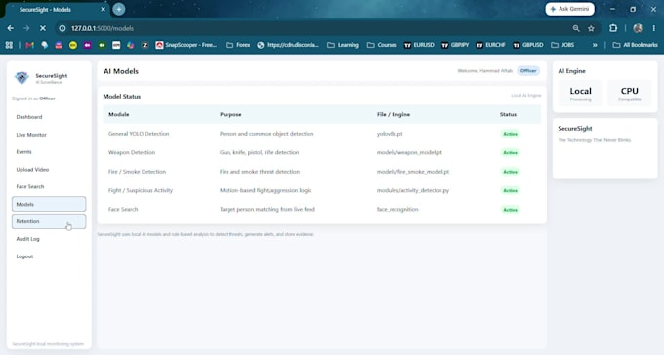The image size is (664, 355).
Task: Expand the Forex bookmarks folder
Action: click(x=238, y=45)
